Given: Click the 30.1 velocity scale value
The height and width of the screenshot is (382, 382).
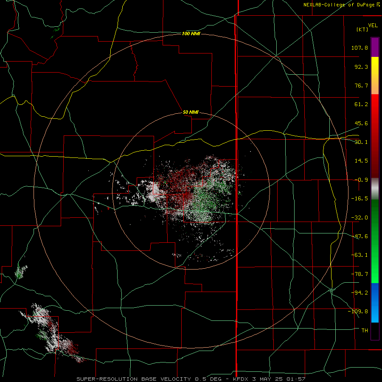Looking at the screenshot, I should click(361, 142).
